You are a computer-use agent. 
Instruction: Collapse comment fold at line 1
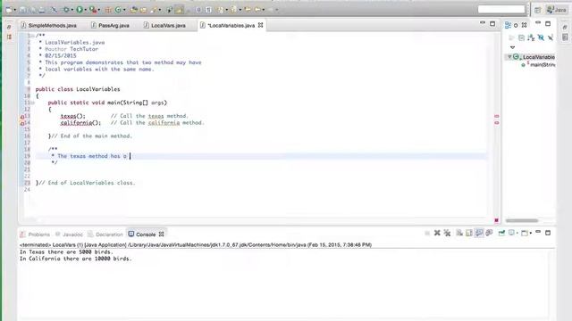[x=32, y=36]
